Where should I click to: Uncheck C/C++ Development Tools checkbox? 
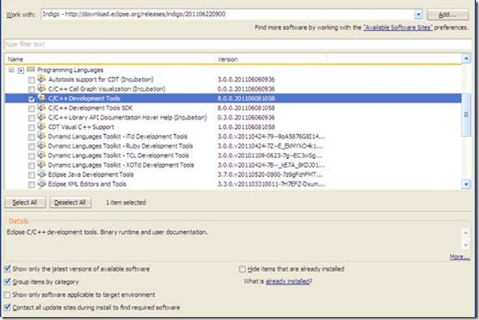(x=32, y=99)
